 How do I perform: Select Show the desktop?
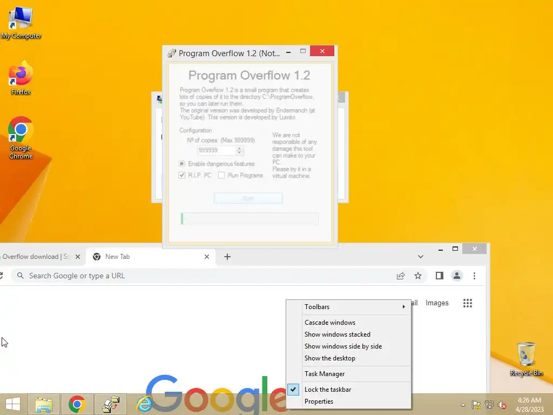(356, 359)
